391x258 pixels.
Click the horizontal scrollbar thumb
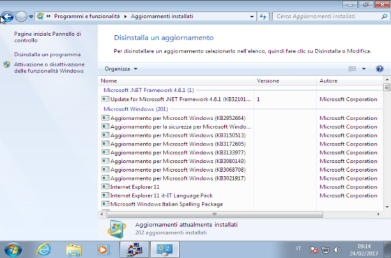click(215, 214)
